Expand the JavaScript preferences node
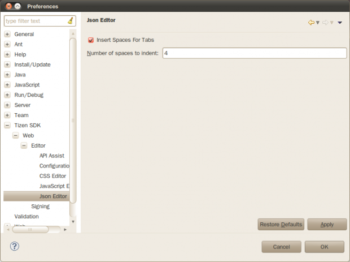350x262 pixels. [x=7, y=85]
